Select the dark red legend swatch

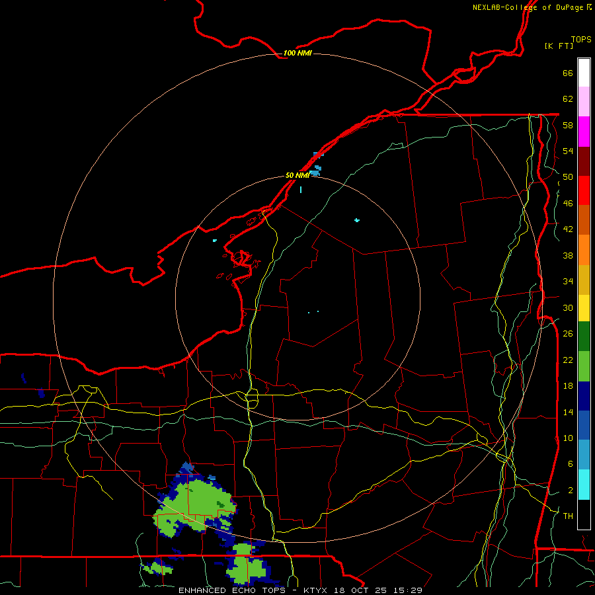point(584,161)
